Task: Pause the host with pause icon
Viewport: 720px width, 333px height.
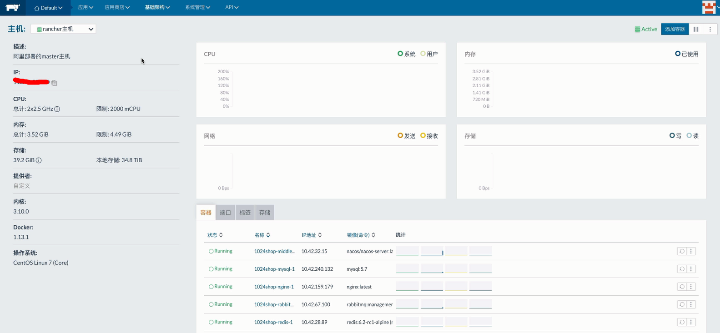Action: (x=696, y=29)
